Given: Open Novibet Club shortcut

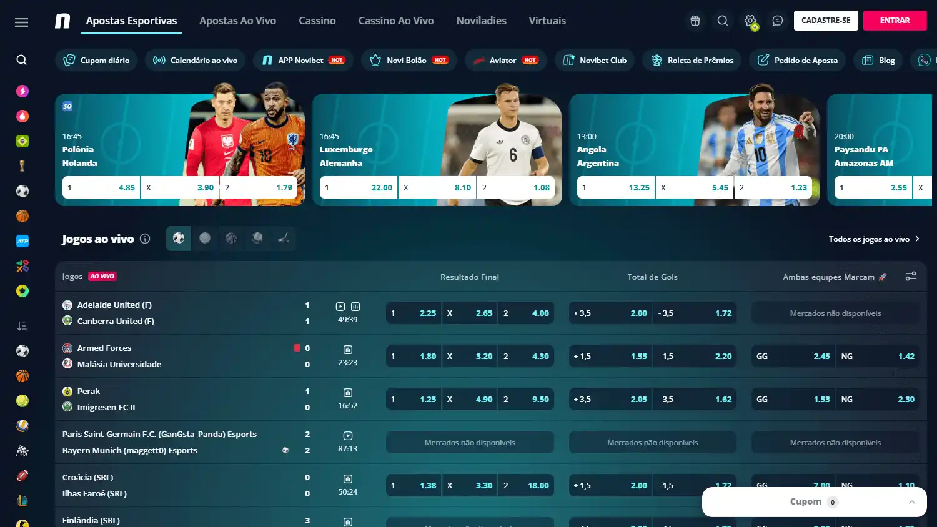Looking at the screenshot, I should point(595,61).
